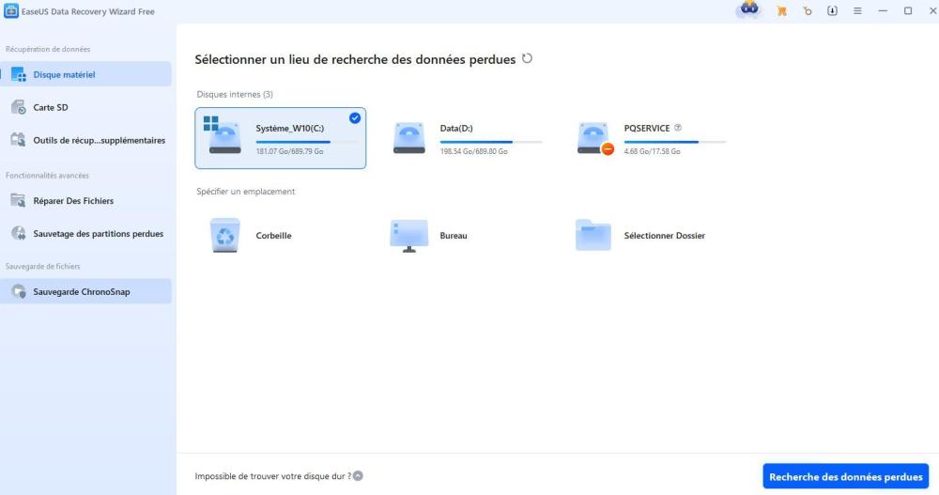Click the download/import icon in title bar
The width and height of the screenshot is (939, 495).
point(832,10)
